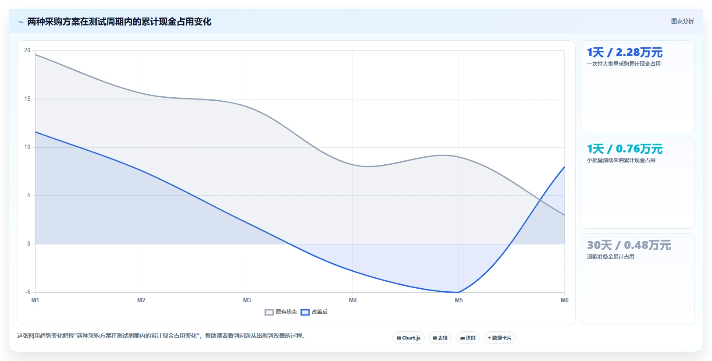Viewport: 712px width, 361px height.
Task: Hide the 改善后 series via legend label
Action: tap(320, 312)
